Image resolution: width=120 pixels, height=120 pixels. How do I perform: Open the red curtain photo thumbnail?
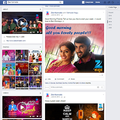point(22,69)
